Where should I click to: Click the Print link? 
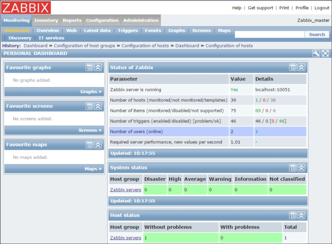pyautogui.click(x=284, y=8)
